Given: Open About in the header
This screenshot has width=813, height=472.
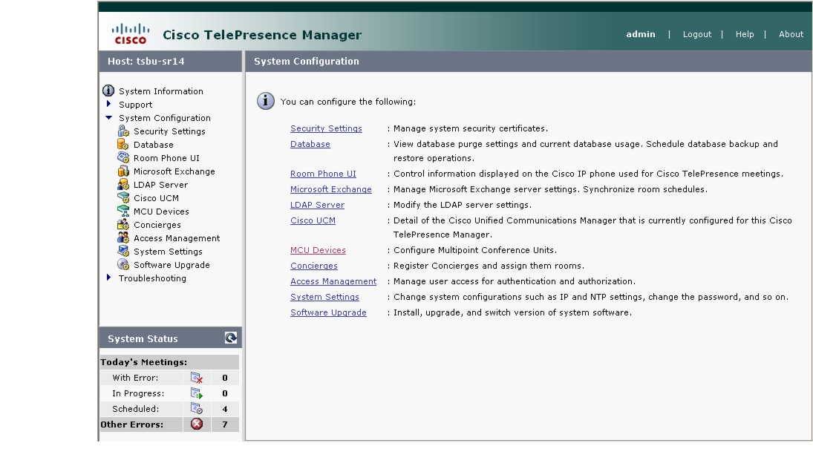Looking at the screenshot, I should [791, 34].
